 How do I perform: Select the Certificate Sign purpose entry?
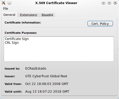pos(17,39)
